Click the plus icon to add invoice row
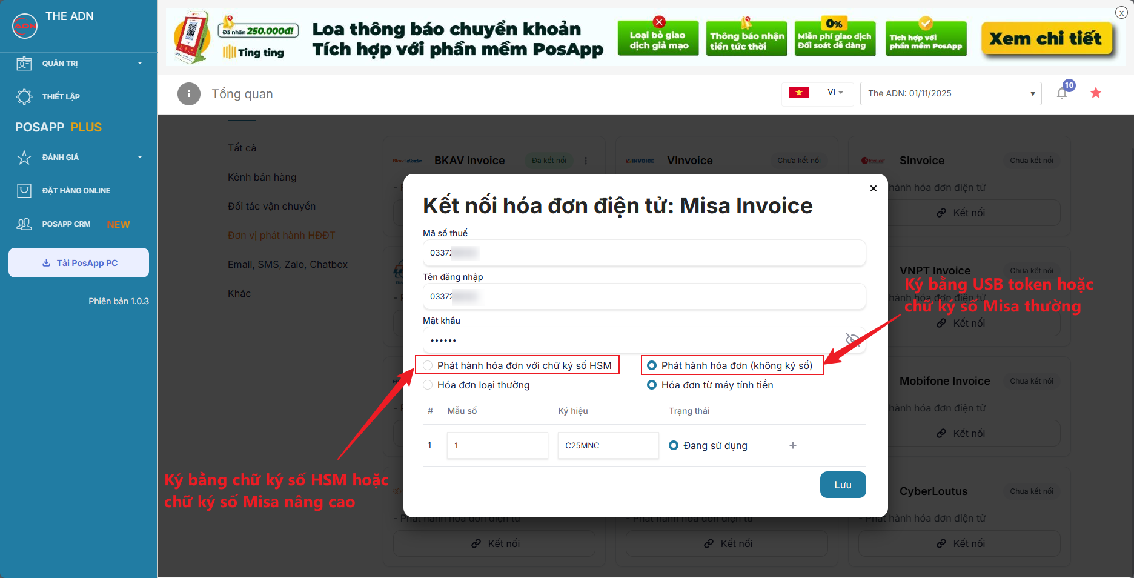This screenshot has width=1134, height=578. (x=793, y=445)
